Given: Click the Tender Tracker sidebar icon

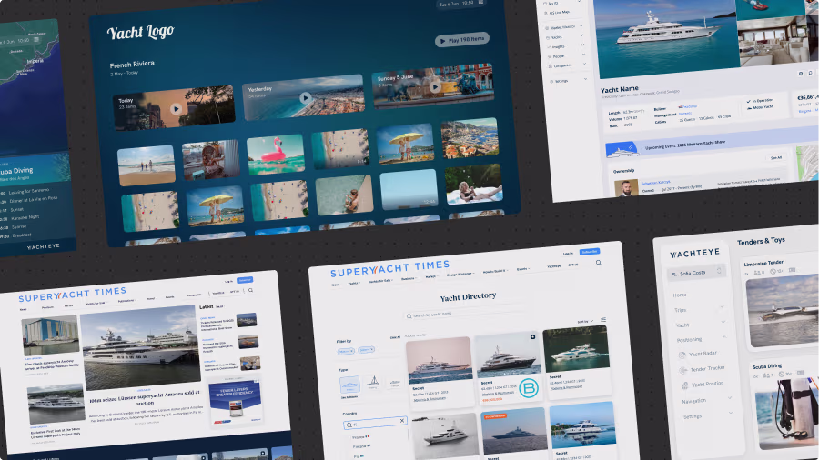Looking at the screenshot, I should (682, 368).
